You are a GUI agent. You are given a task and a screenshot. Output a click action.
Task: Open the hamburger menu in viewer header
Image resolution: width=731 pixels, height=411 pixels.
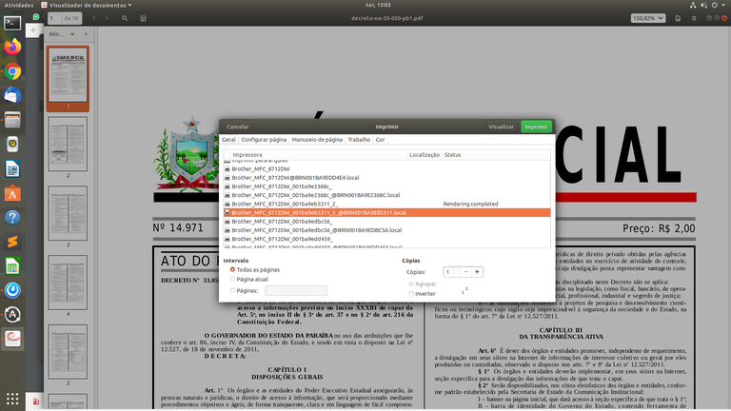(x=694, y=18)
